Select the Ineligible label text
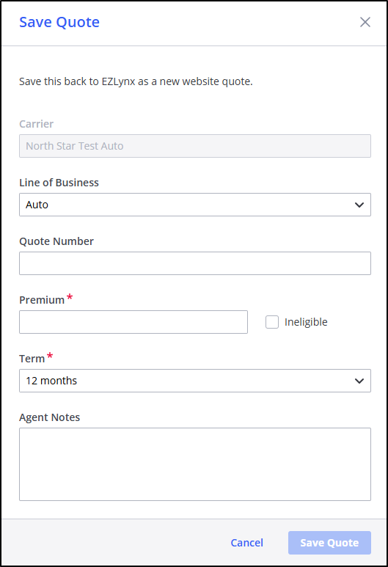This screenshot has width=388, height=567. [306, 322]
